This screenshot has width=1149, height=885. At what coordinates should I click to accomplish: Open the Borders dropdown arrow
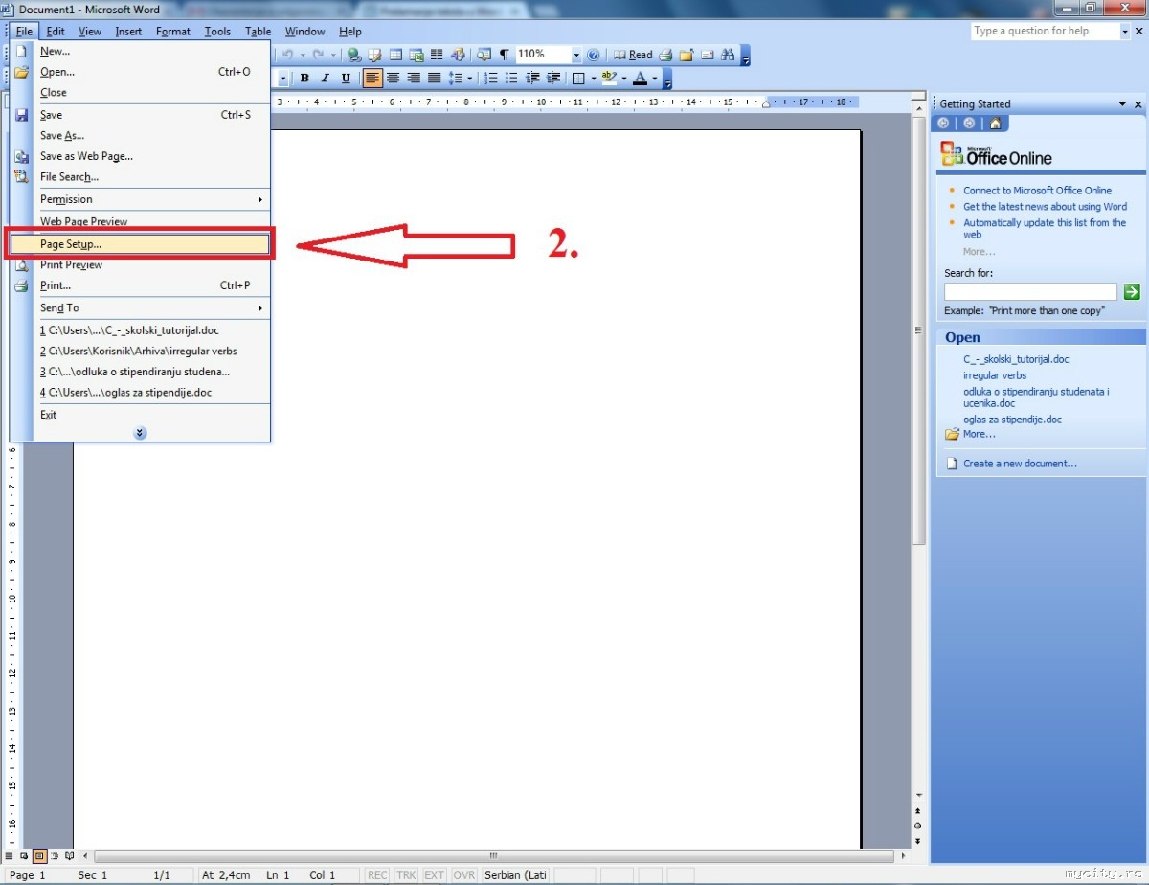pyautogui.click(x=594, y=79)
